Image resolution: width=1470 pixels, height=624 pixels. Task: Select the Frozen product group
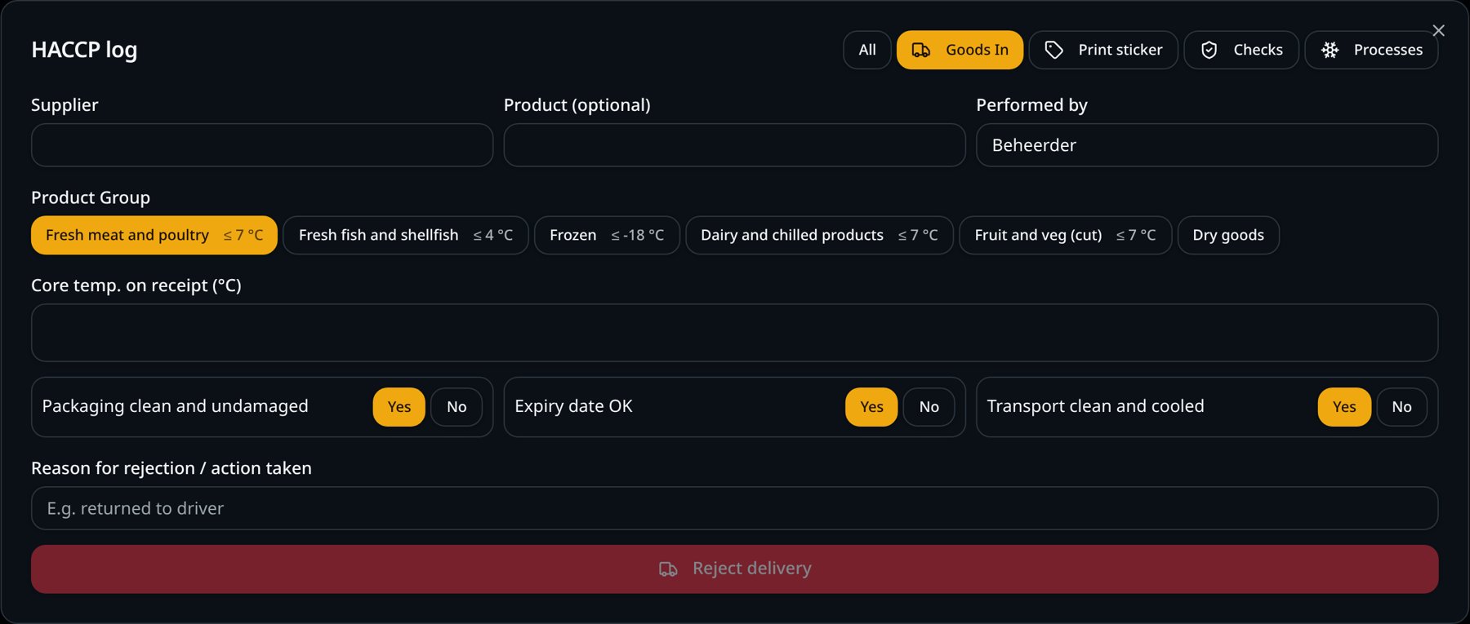(607, 235)
